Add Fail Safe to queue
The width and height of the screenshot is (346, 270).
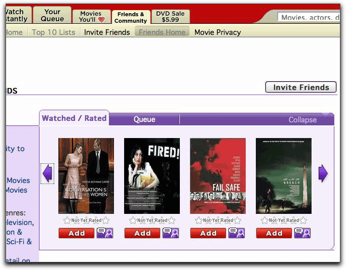[x=208, y=233]
